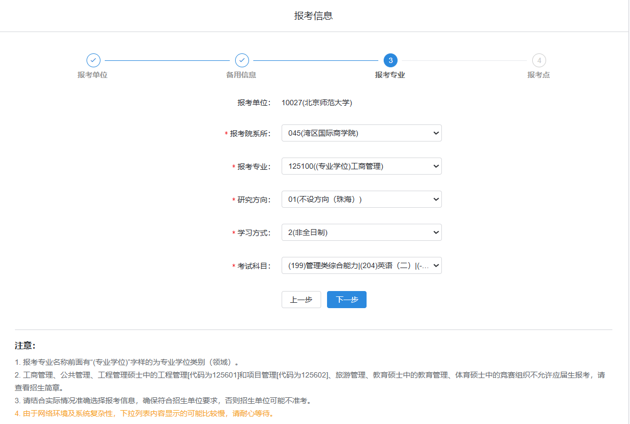
Task: Click the 报考专业 step label in progress bar
Action: [389, 75]
